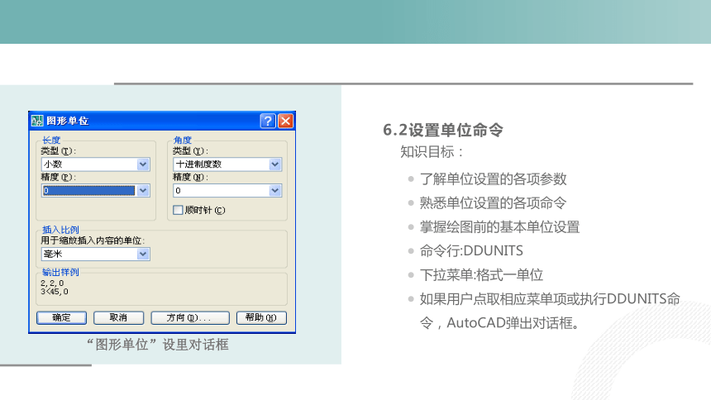Click bullet 命令行:DDUNITS
The width and height of the screenshot is (711, 400).
(x=471, y=250)
